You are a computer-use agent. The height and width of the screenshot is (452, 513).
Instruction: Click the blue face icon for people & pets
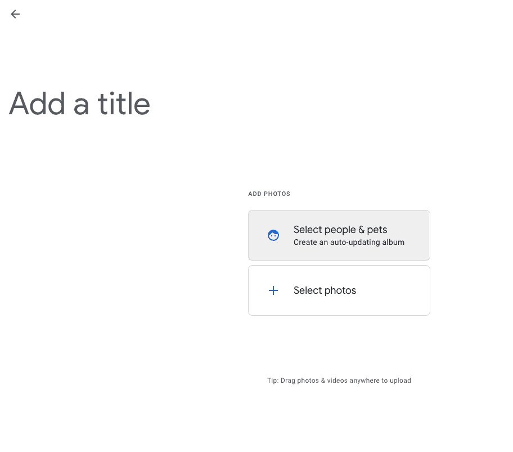coord(273,235)
